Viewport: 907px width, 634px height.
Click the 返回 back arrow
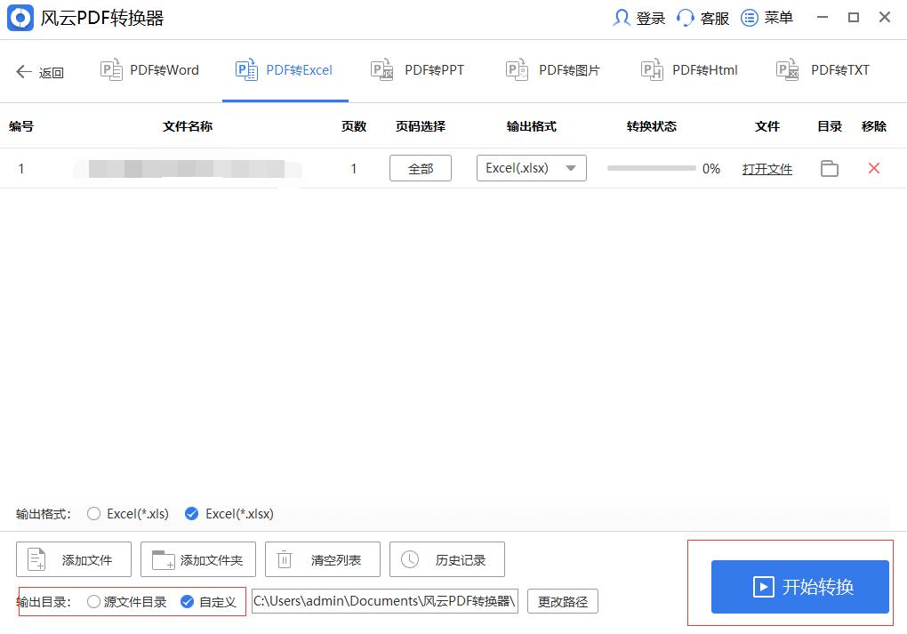point(39,71)
